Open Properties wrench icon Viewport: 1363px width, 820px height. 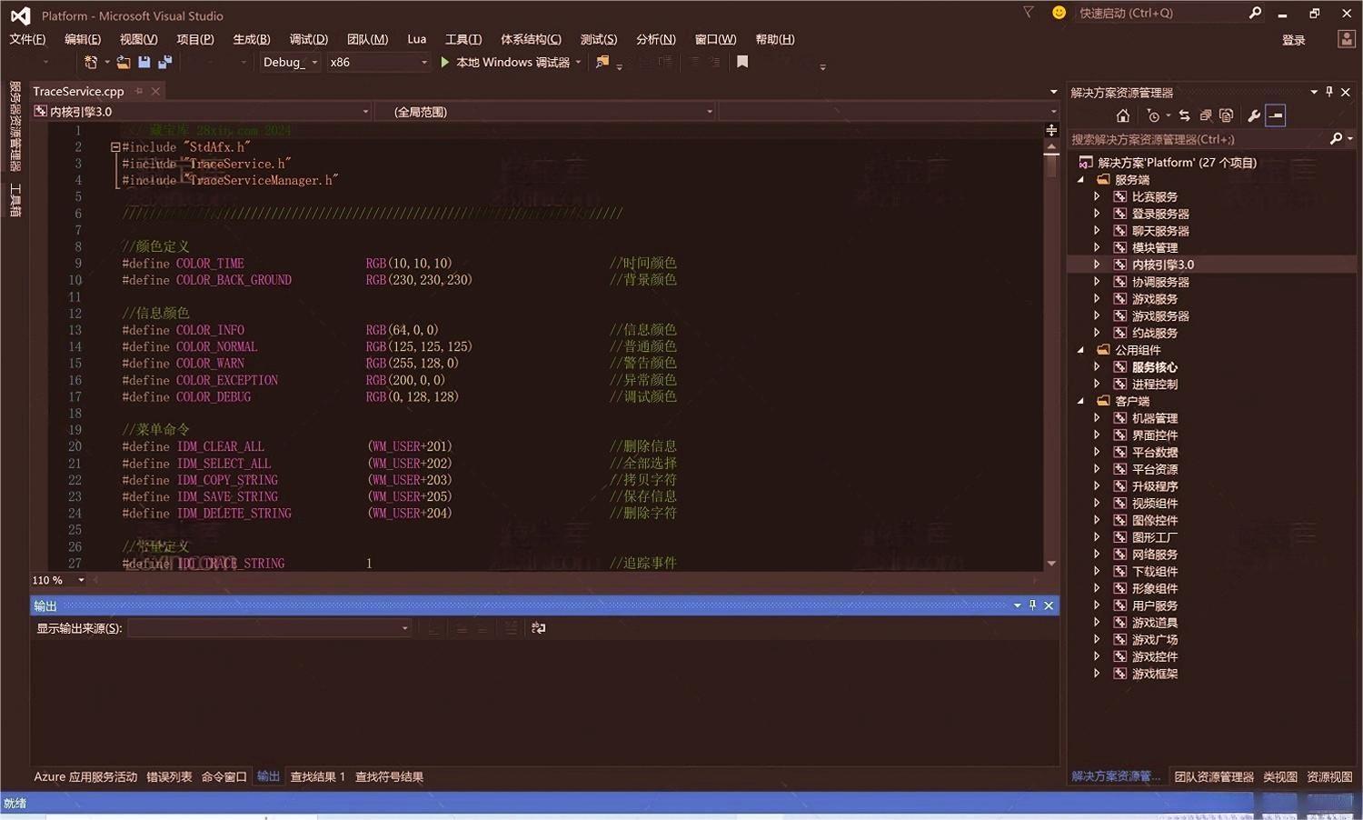tap(1254, 115)
